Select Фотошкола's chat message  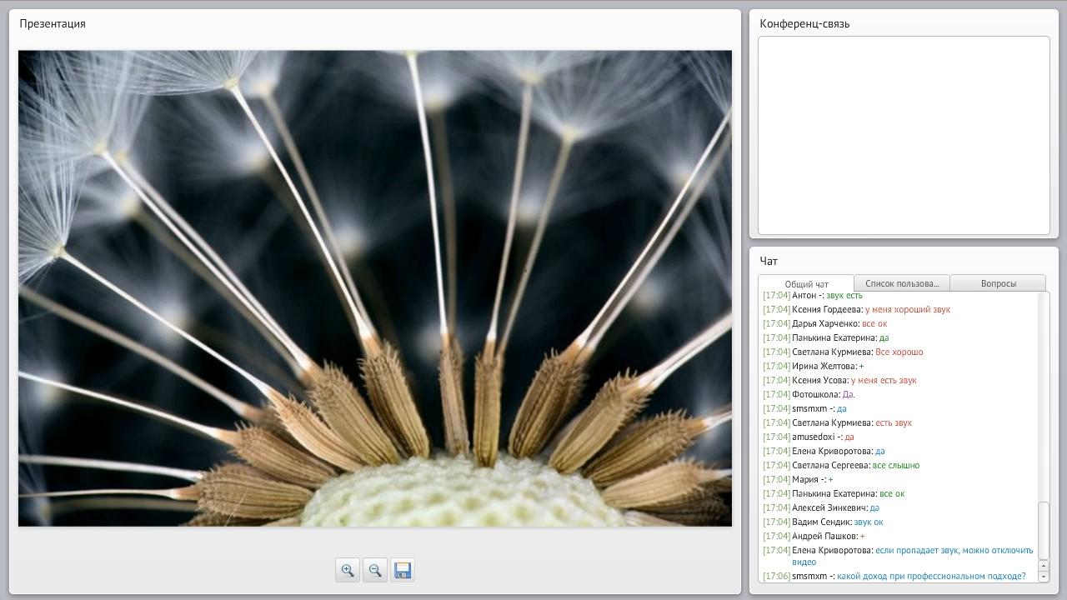[x=848, y=394]
